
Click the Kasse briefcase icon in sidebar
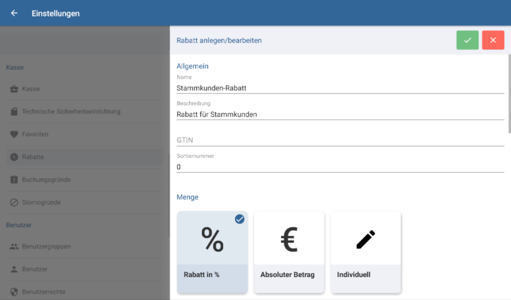click(x=14, y=89)
